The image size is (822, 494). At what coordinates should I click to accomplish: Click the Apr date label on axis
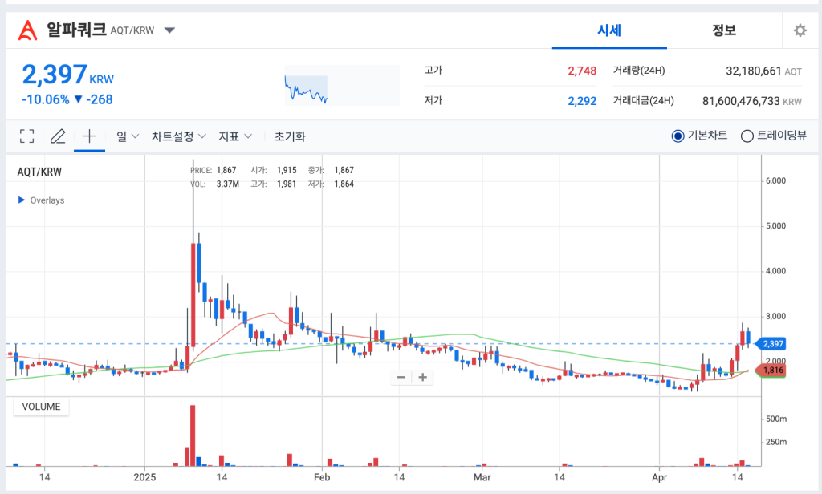coord(660,477)
